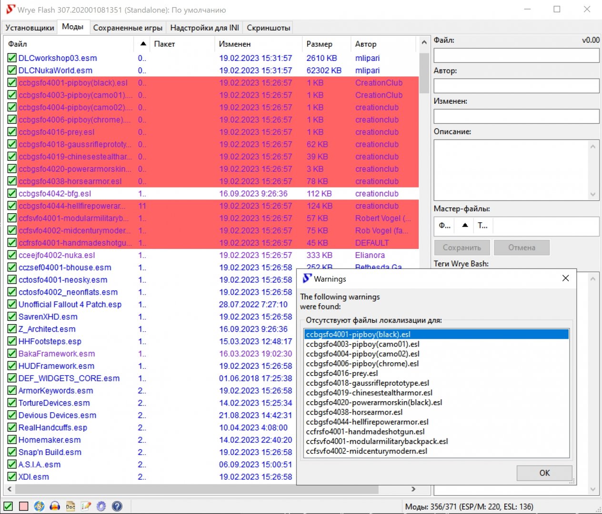The image size is (602, 514).
Task: Open the Doc Browser icon
Action: tap(70, 506)
